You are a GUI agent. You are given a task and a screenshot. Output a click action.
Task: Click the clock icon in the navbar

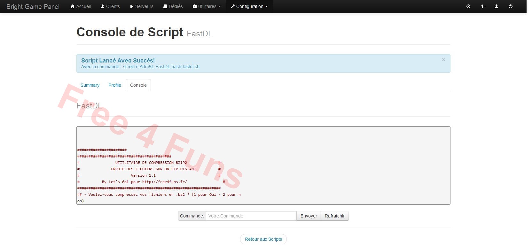(x=468, y=6)
